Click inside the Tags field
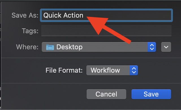The width and height of the screenshot is (181, 110). pyautogui.click(x=106, y=31)
